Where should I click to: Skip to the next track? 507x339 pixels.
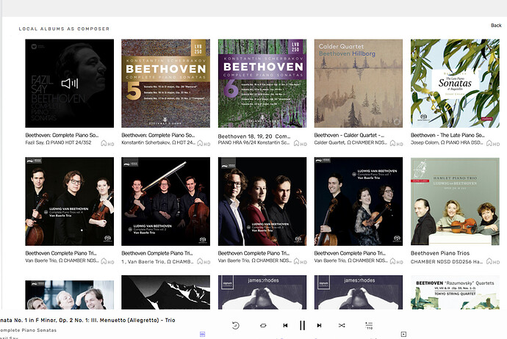coord(319,325)
